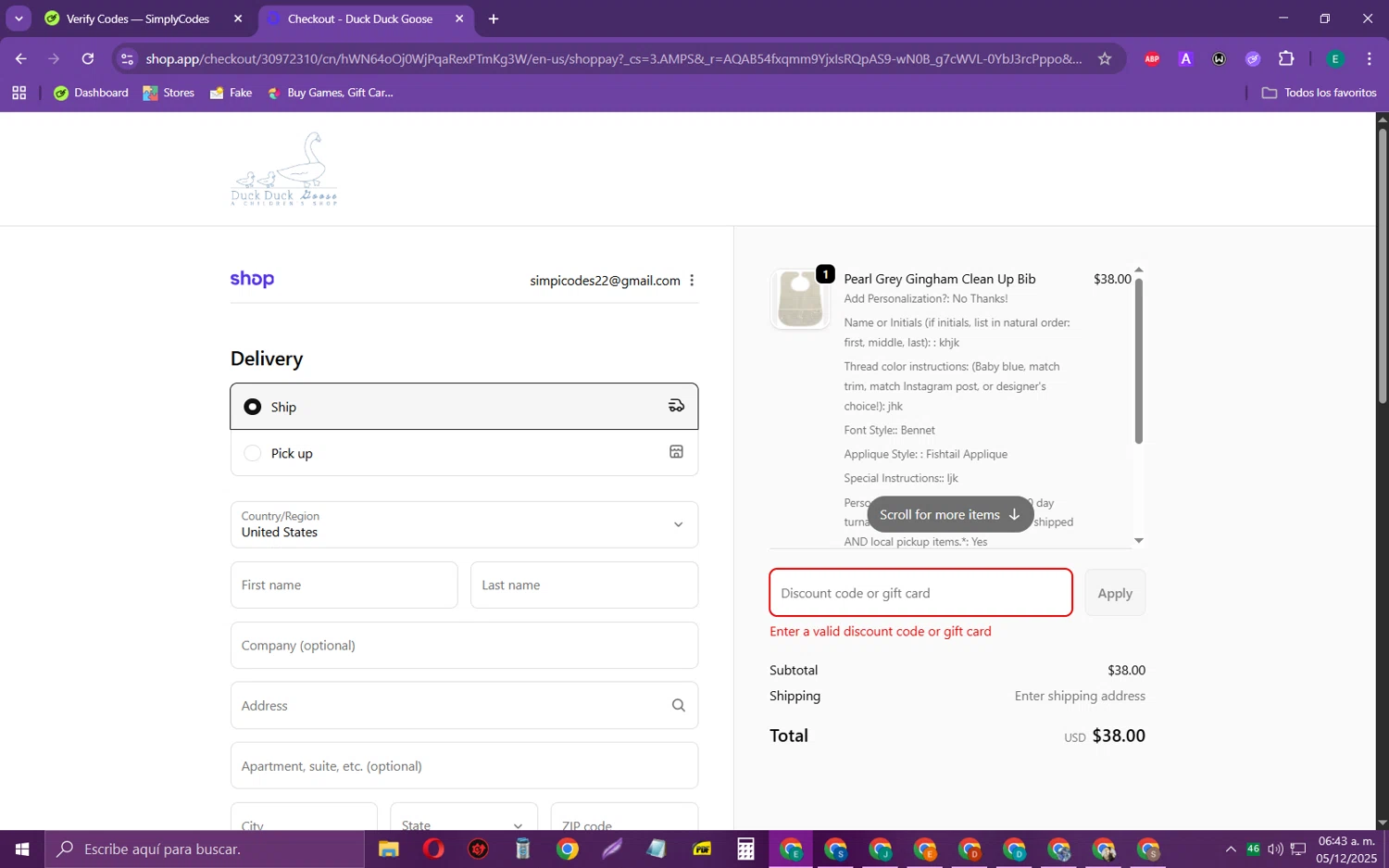Click Scroll for more items pill

949,514
